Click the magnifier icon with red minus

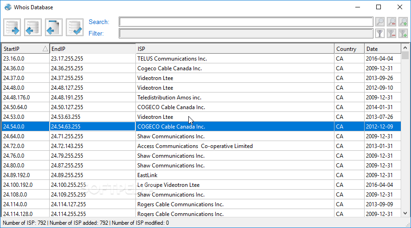click(392, 22)
